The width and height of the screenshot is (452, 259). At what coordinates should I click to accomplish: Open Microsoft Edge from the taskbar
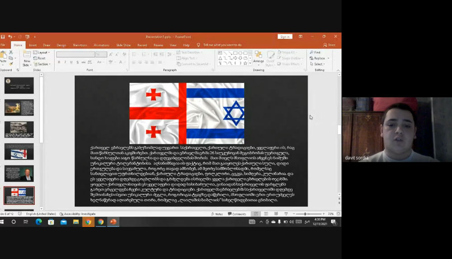click(38, 222)
